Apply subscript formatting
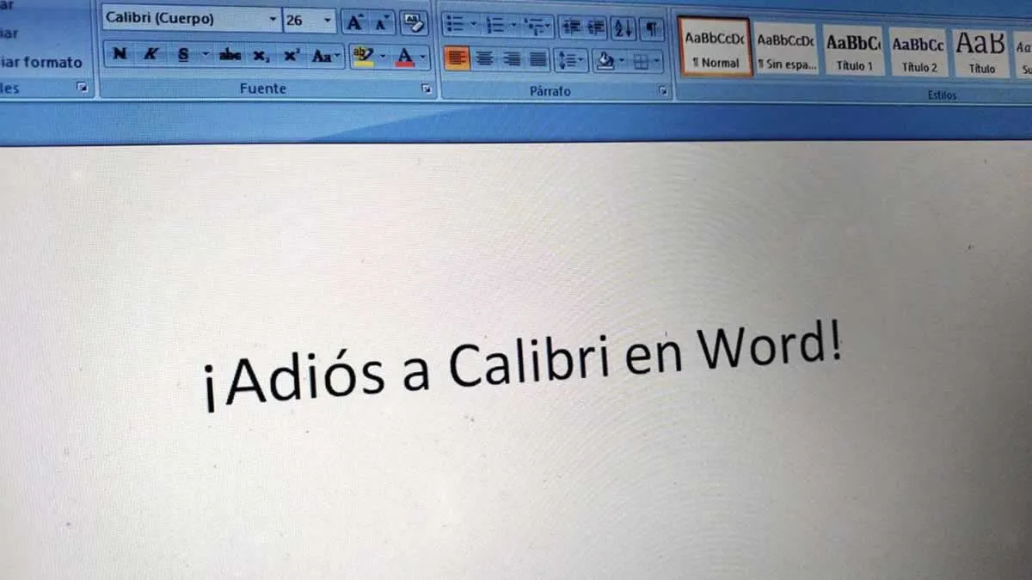The height and width of the screenshot is (580, 1032). (x=261, y=57)
